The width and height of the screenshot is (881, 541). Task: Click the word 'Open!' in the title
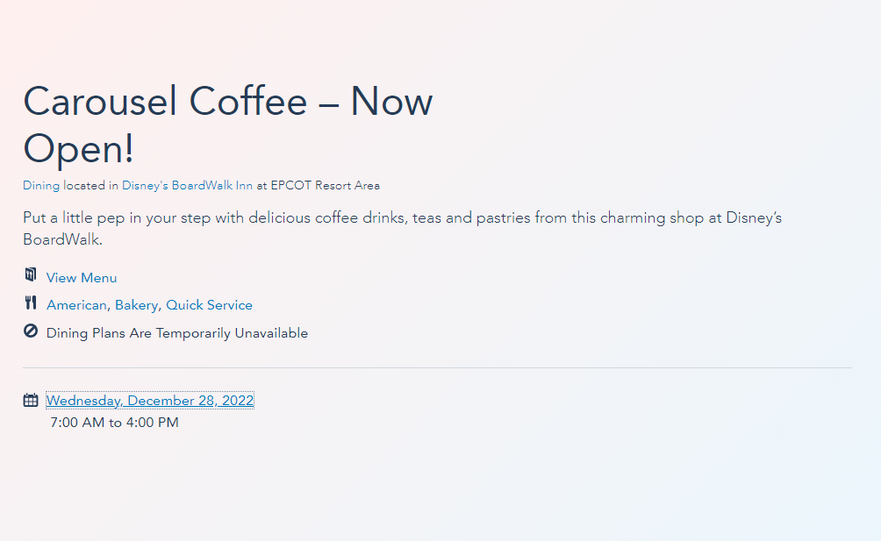coord(79,149)
